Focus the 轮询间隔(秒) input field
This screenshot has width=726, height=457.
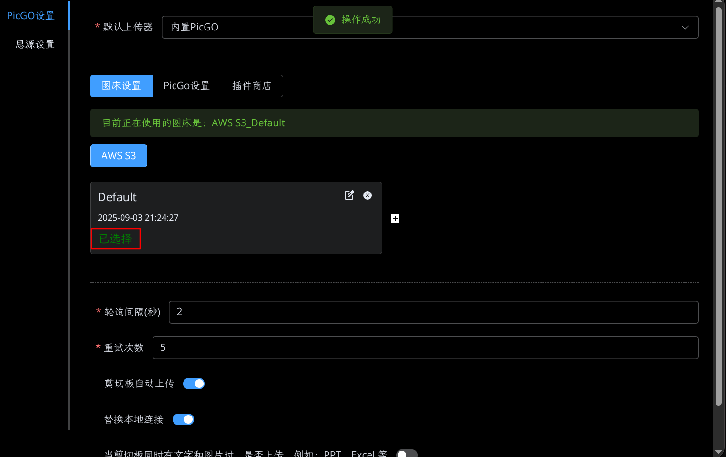pos(433,312)
